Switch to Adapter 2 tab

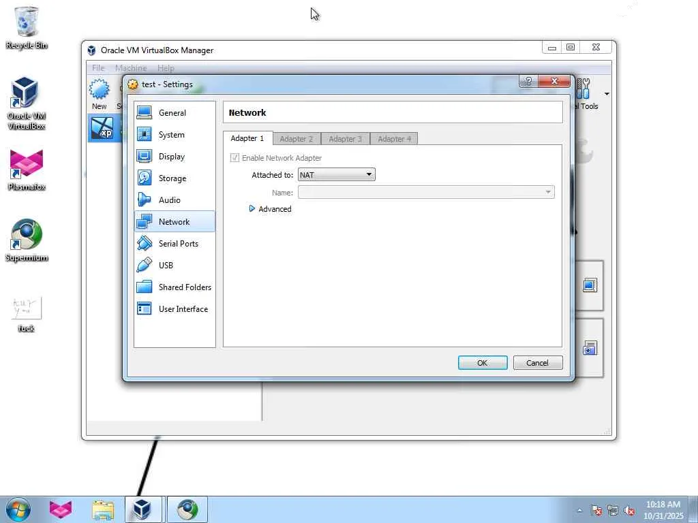297,139
